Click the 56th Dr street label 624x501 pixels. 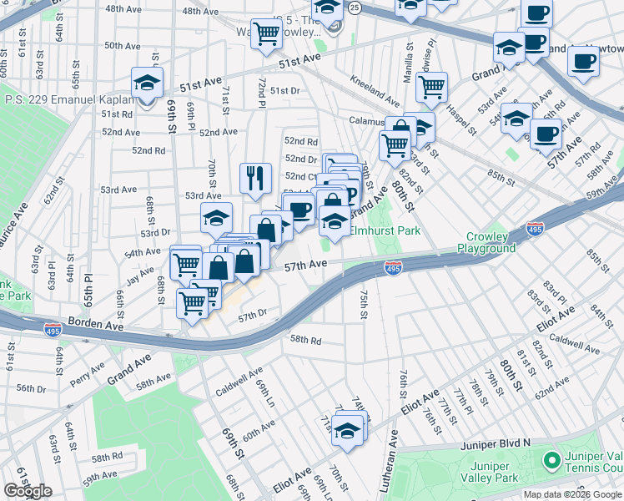(x=31, y=388)
